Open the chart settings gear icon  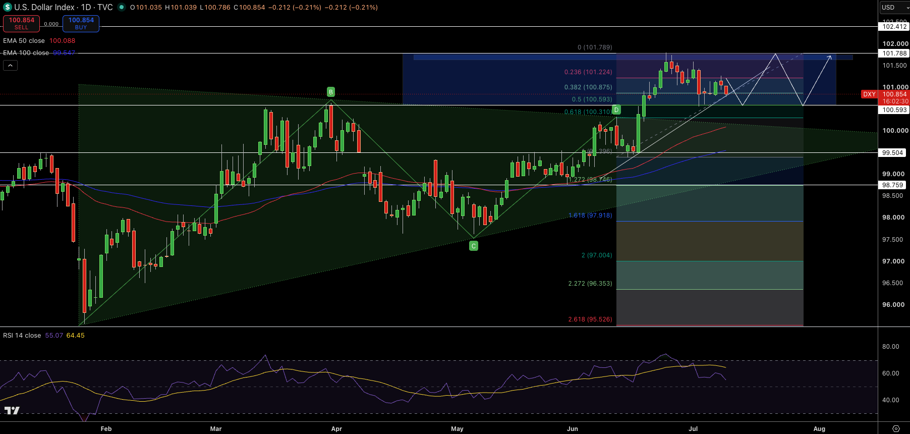point(896,428)
